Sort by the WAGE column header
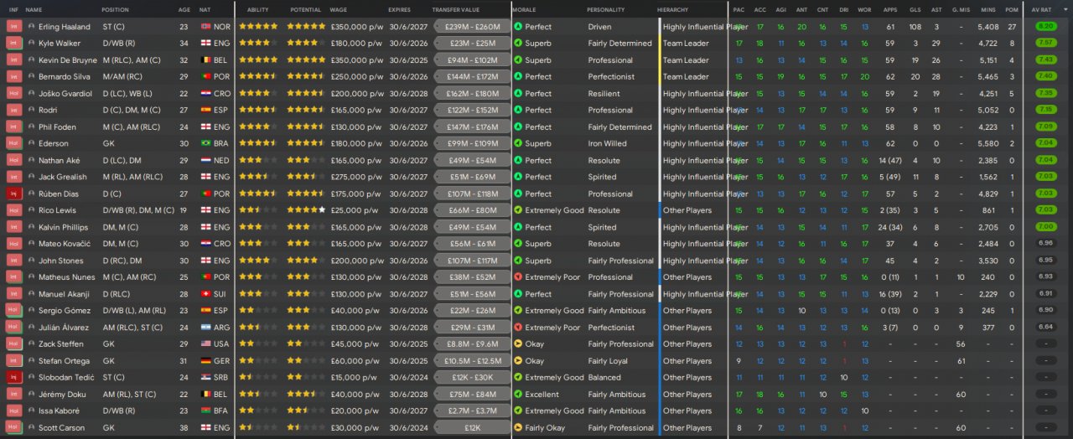Image resolution: width=1073 pixels, height=439 pixels. pyautogui.click(x=339, y=9)
